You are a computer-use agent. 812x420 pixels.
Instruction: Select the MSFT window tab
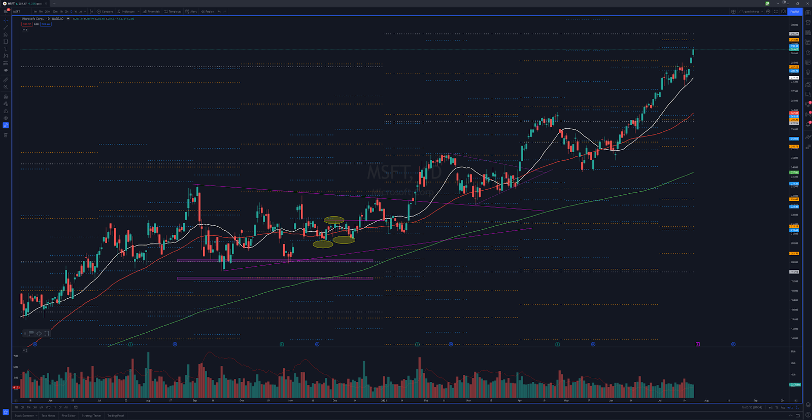point(24,4)
